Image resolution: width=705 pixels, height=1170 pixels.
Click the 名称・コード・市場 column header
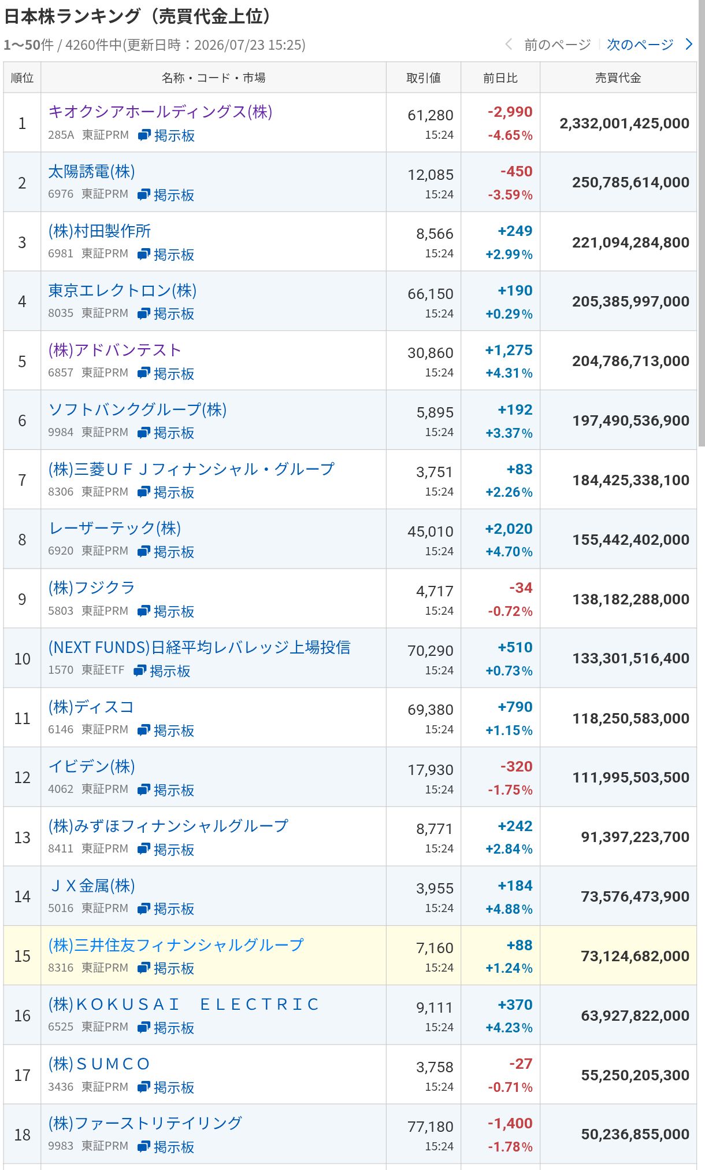coord(213,77)
